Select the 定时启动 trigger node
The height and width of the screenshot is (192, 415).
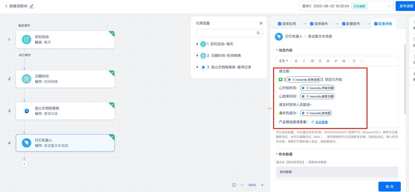tap(65, 40)
